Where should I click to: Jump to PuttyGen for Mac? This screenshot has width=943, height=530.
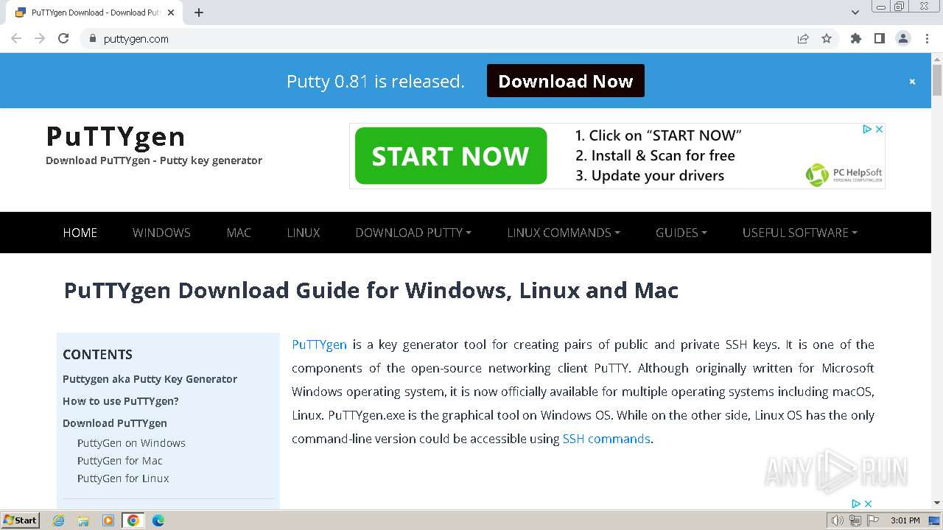click(120, 461)
